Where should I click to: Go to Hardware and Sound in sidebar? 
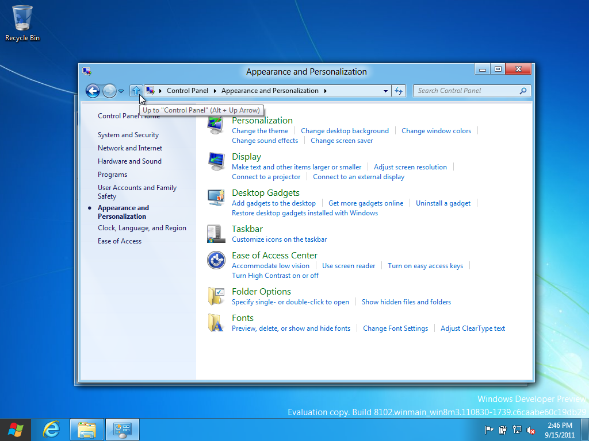[x=129, y=161]
